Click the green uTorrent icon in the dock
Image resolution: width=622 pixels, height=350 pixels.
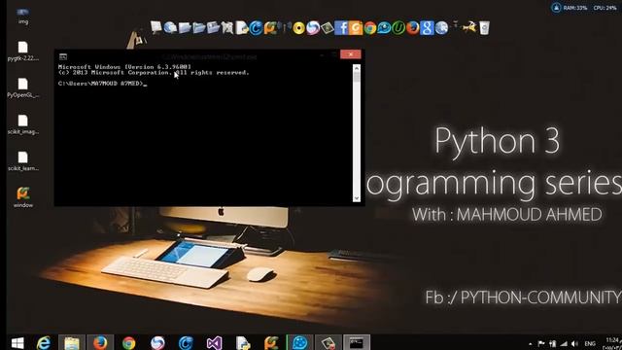click(398, 28)
